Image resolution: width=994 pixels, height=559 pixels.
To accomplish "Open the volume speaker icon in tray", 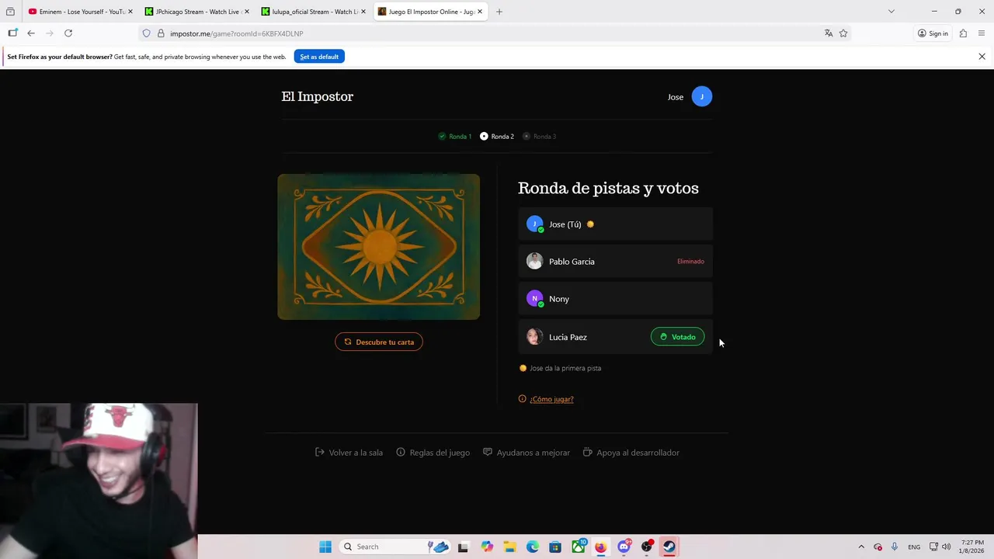I will click(x=946, y=547).
